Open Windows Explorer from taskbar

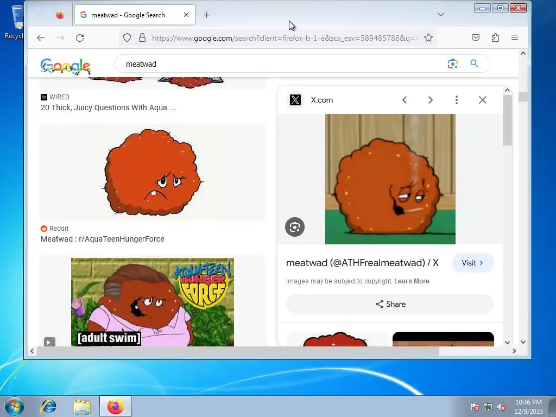82,406
